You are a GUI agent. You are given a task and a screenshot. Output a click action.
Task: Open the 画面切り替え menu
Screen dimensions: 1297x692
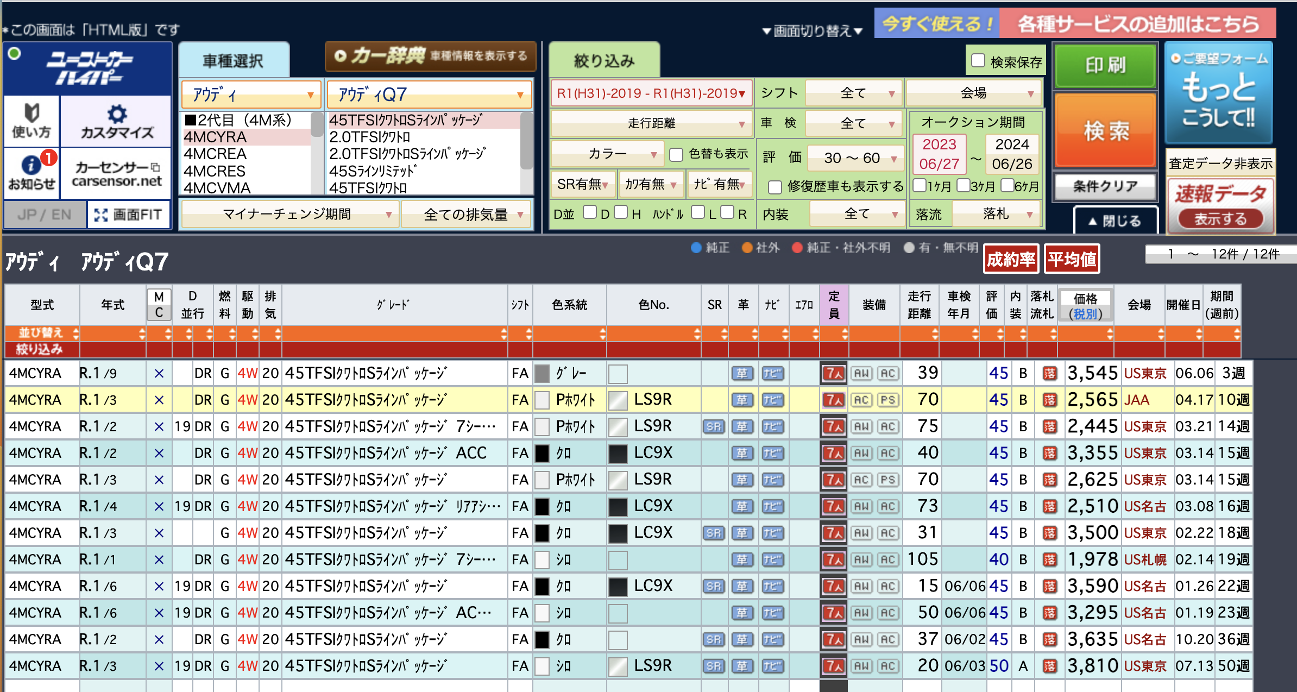pyautogui.click(x=812, y=31)
